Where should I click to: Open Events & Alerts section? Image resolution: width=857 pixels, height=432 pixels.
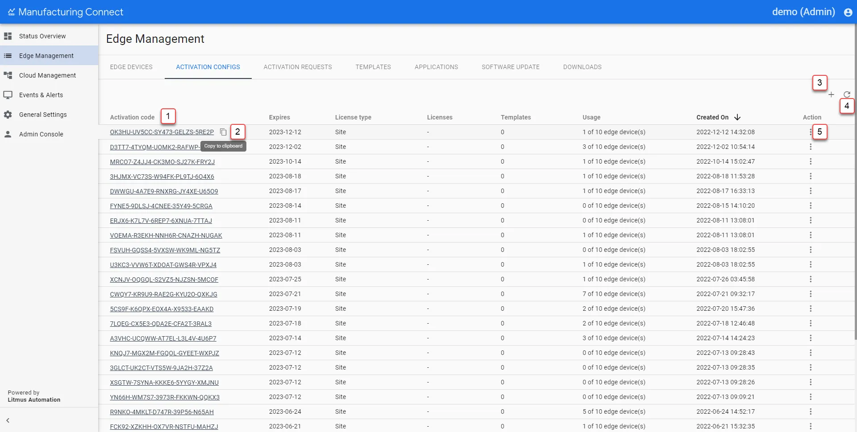(49, 95)
